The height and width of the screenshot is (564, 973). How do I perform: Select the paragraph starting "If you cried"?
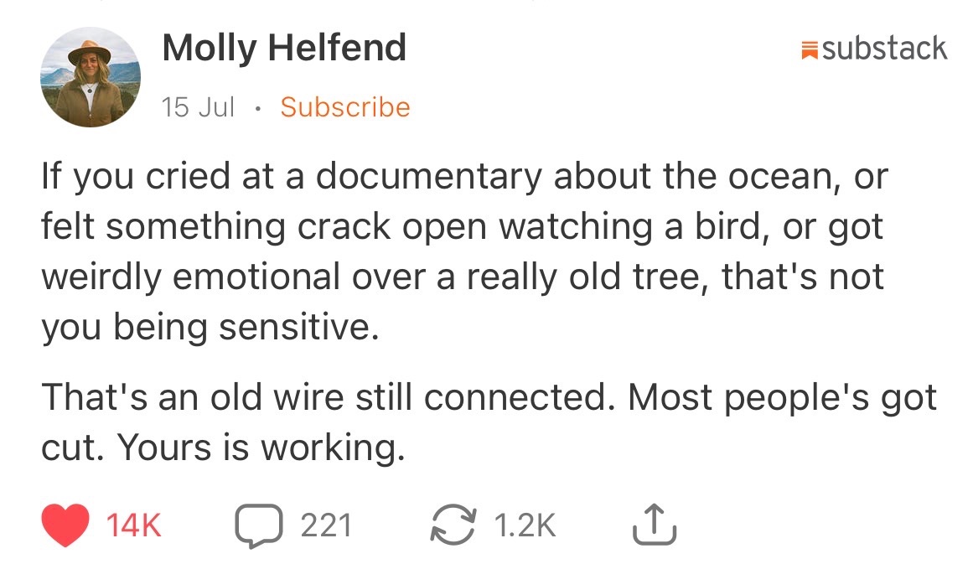click(465, 251)
